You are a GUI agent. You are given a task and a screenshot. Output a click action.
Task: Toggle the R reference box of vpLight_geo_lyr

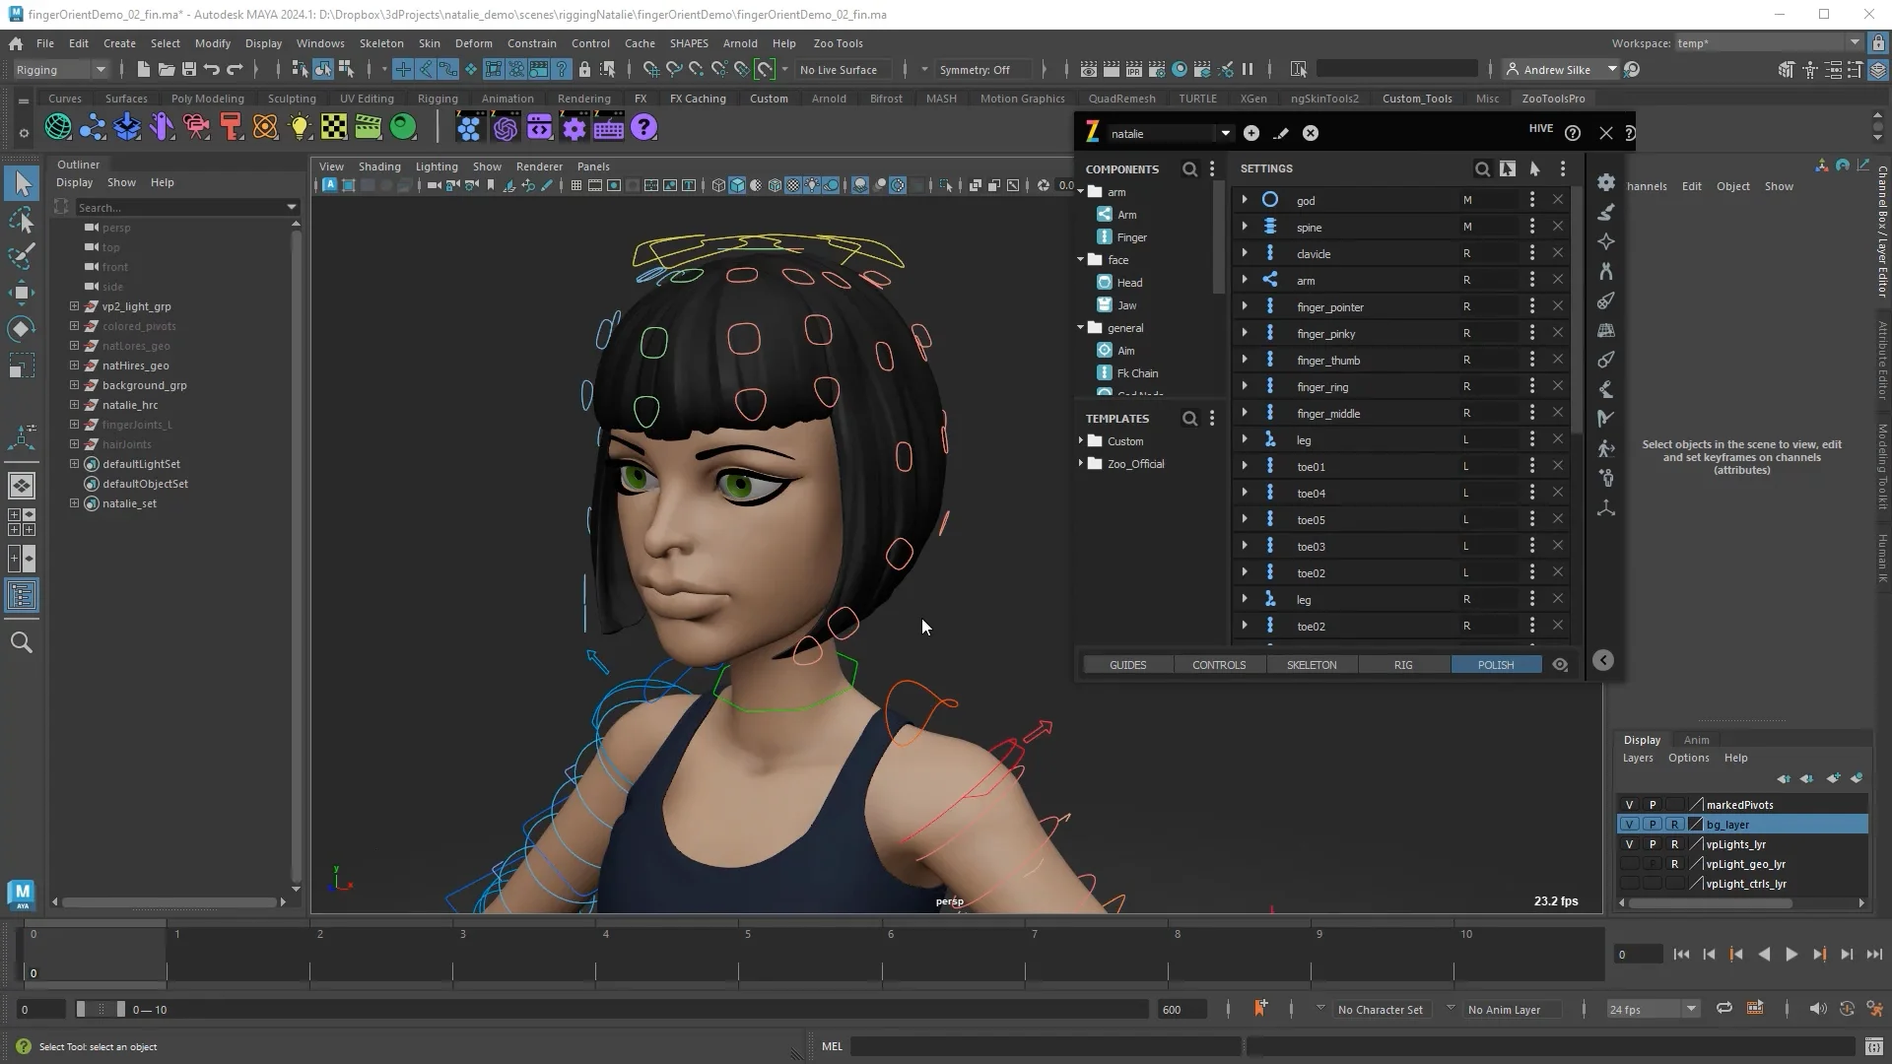(x=1674, y=864)
